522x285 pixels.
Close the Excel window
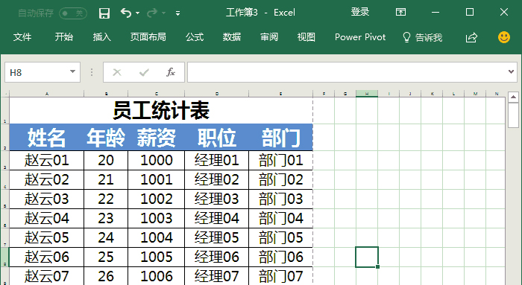504,13
